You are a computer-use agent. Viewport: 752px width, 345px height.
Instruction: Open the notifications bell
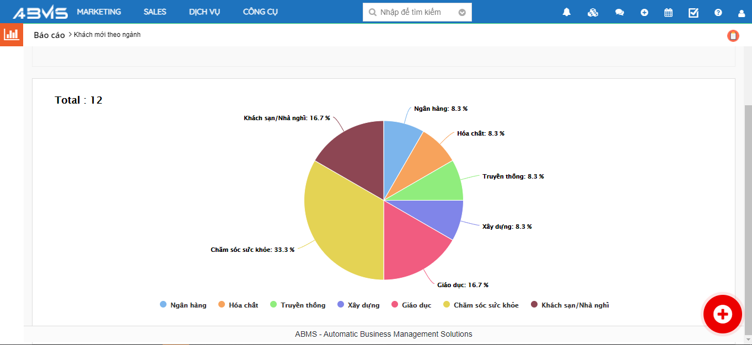tap(566, 12)
